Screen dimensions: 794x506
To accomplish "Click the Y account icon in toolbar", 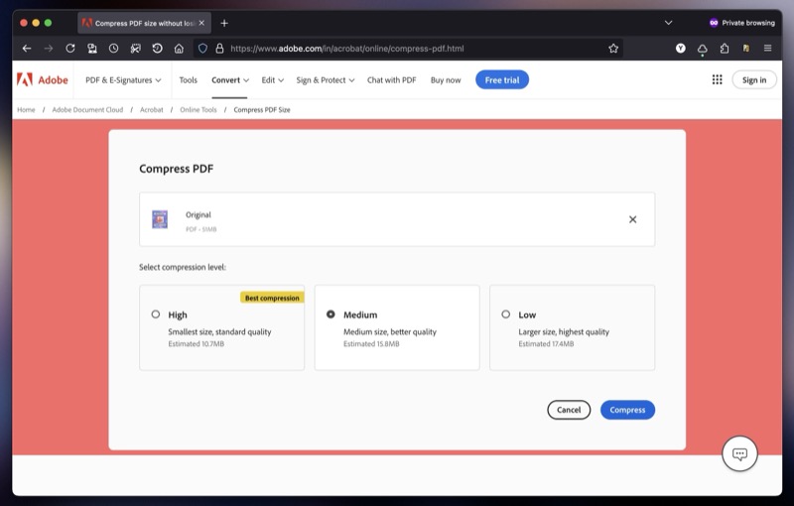I will [681, 49].
